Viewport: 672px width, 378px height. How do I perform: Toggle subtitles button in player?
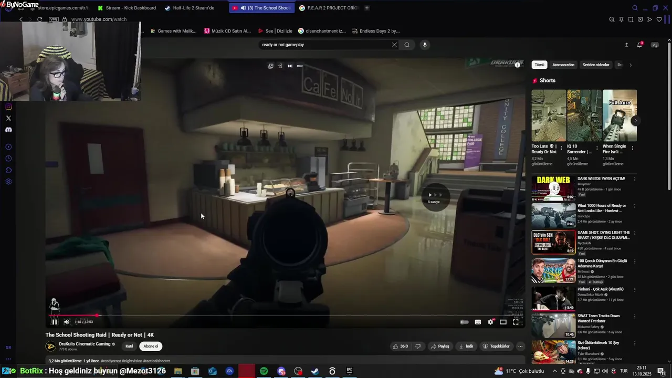coord(478,322)
